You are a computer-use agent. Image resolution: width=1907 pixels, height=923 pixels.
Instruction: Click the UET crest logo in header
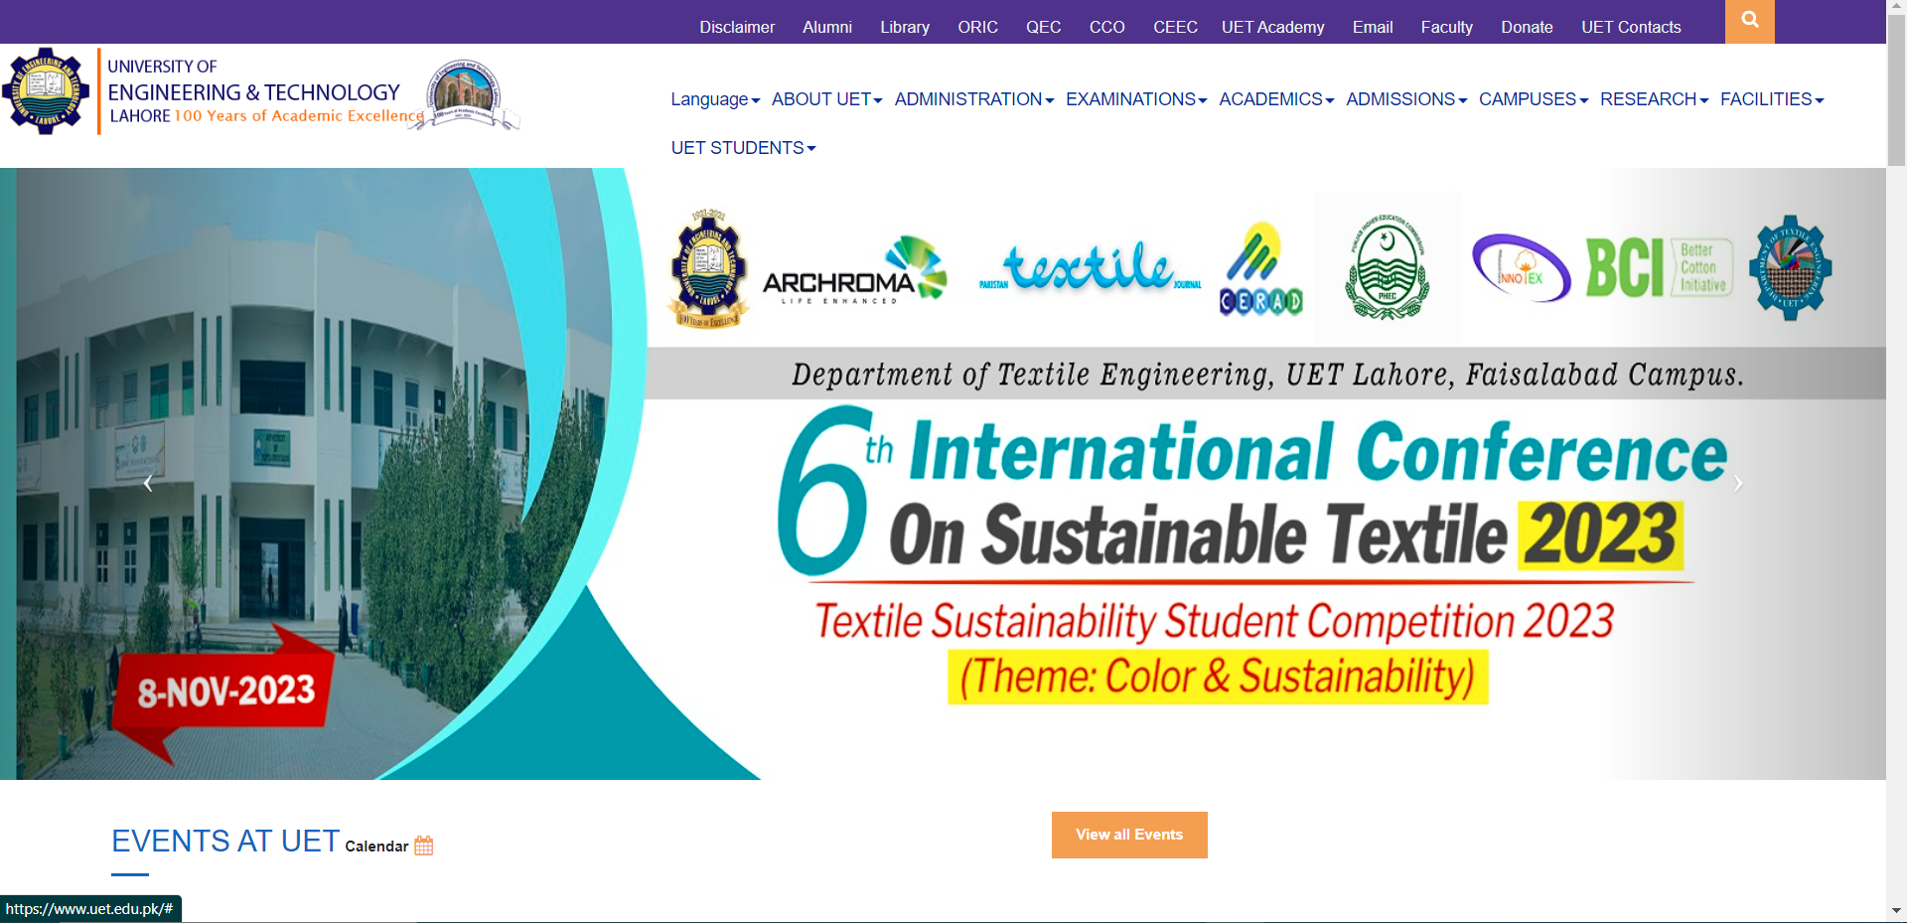coord(46,91)
